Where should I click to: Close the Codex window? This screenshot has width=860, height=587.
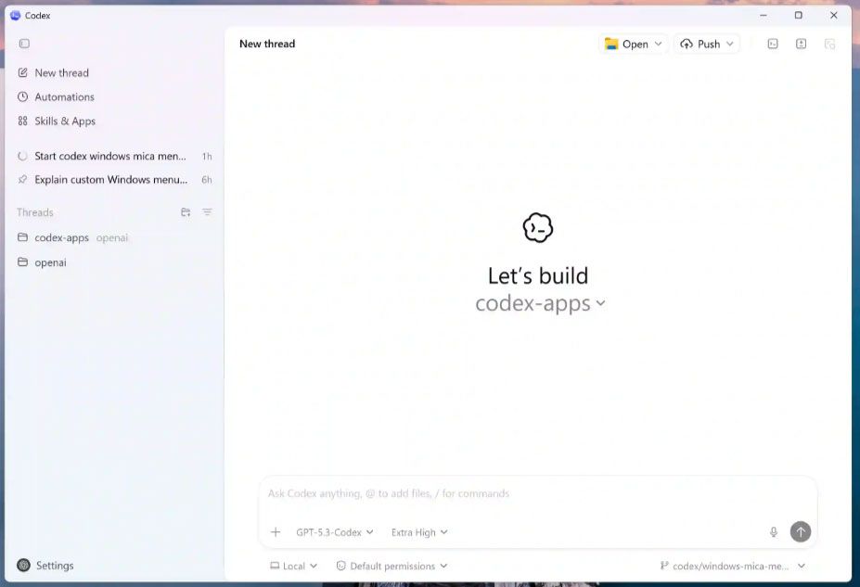tap(834, 16)
